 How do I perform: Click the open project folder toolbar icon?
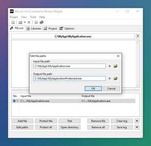tap(20, 22)
